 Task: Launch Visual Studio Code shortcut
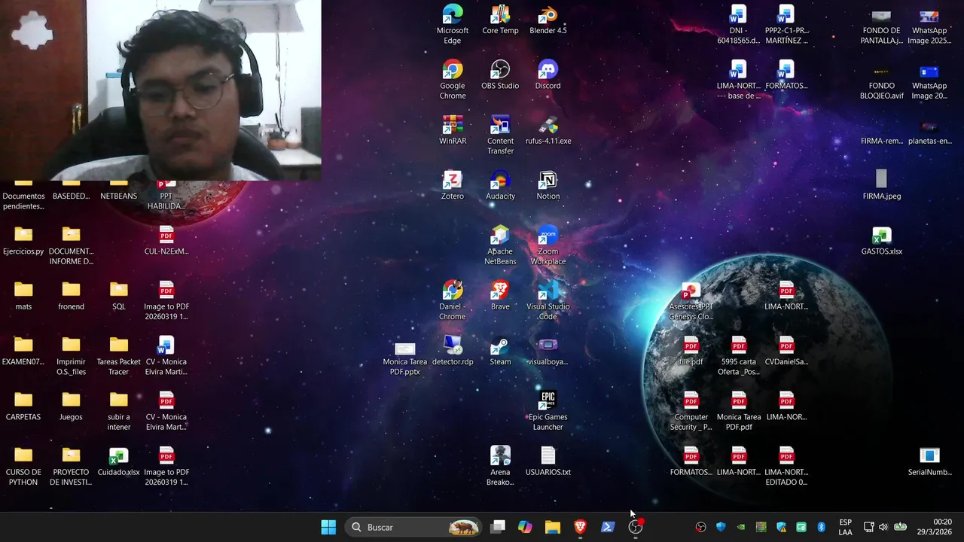(548, 300)
